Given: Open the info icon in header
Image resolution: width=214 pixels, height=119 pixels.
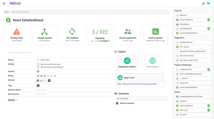Looking at the screenshot, I should (x=208, y=3).
